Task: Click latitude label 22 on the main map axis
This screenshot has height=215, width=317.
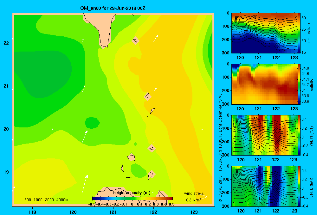Action: click(x=6, y=43)
